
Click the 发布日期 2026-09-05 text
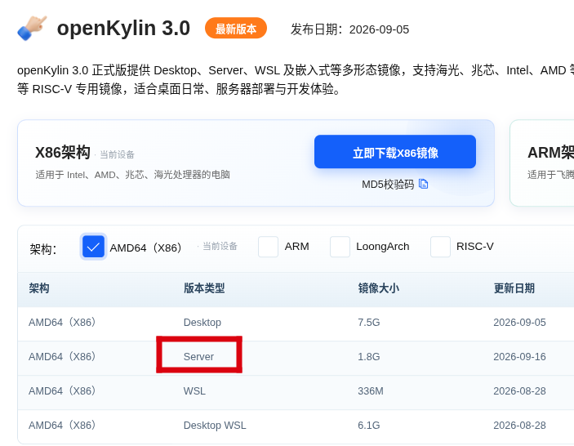click(x=349, y=29)
